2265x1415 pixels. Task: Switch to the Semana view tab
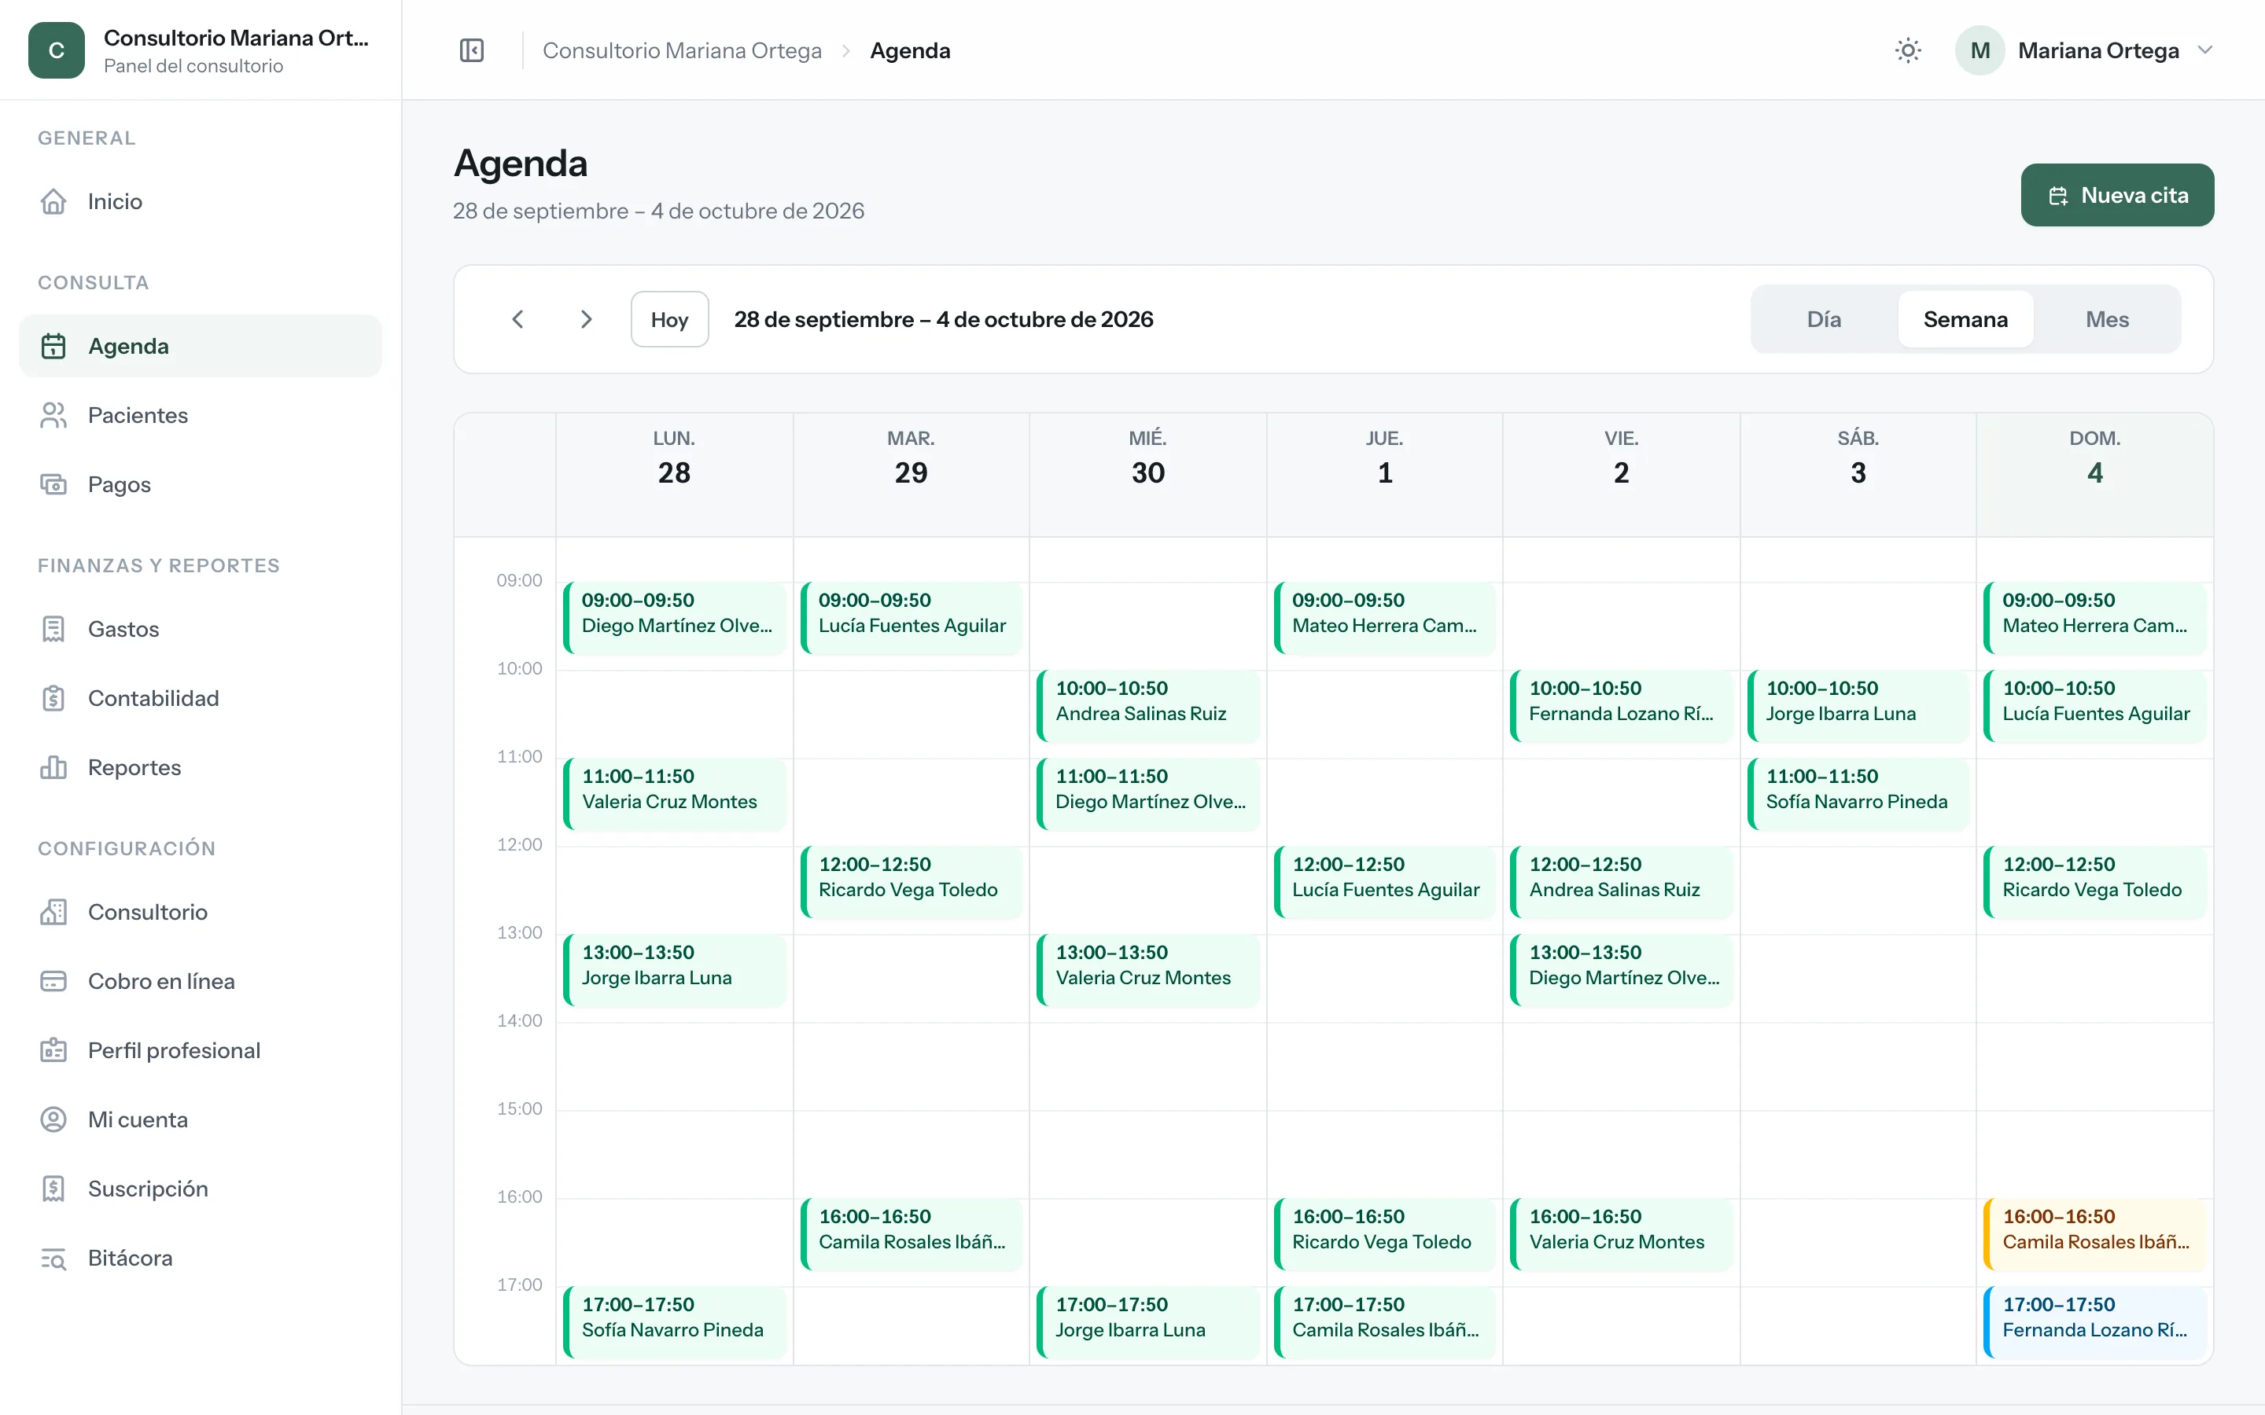[1965, 319]
